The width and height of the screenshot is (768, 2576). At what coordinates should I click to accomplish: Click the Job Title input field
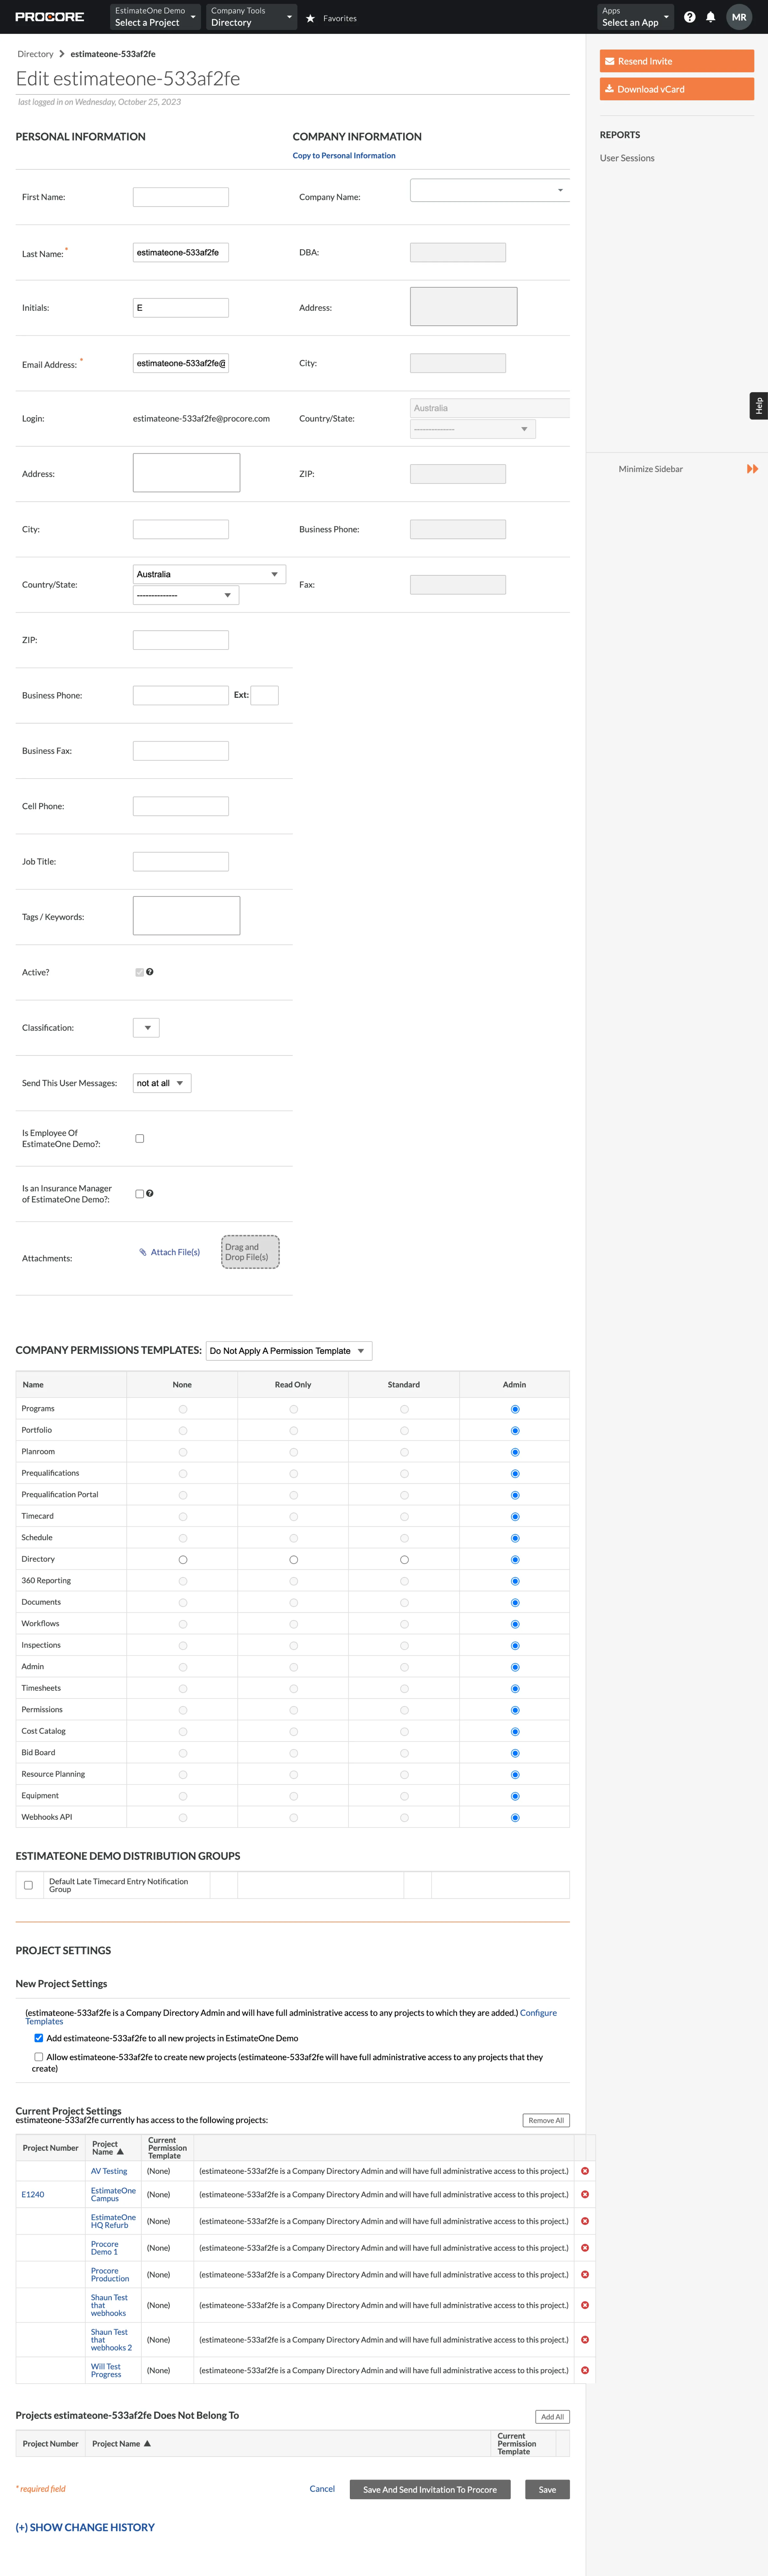pyautogui.click(x=181, y=861)
